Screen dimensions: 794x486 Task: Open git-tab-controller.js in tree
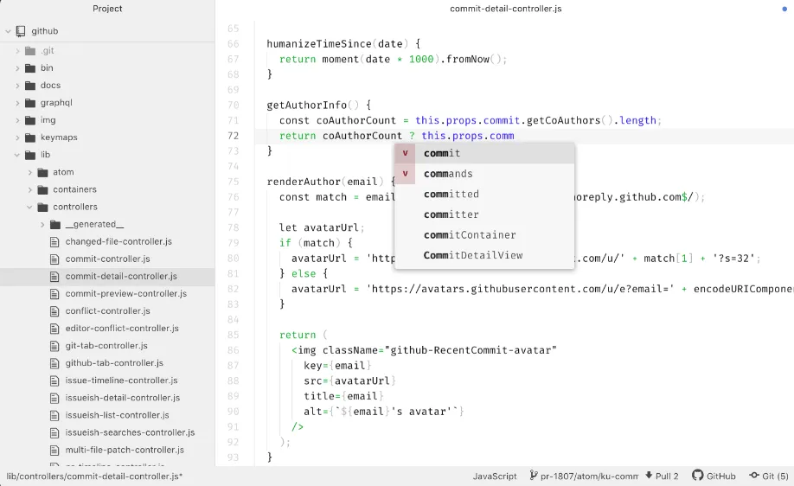pyautogui.click(x=106, y=346)
